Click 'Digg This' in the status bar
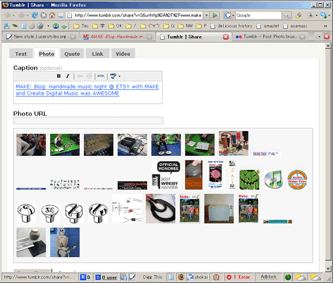 153,277
